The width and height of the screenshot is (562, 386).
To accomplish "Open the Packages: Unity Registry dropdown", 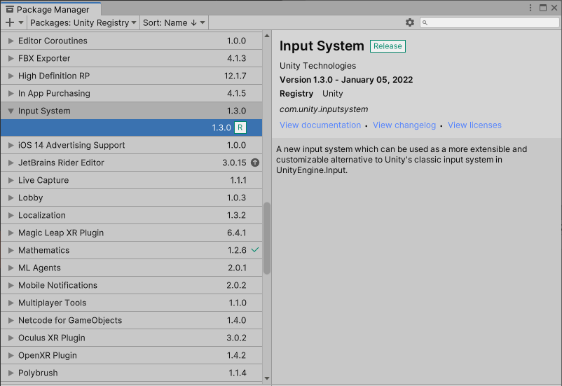I will pyautogui.click(x=83, y=22).
